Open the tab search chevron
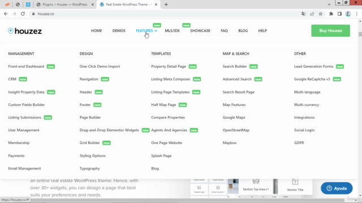This screenshot has width=362, height=203. (x=329, y=5)
